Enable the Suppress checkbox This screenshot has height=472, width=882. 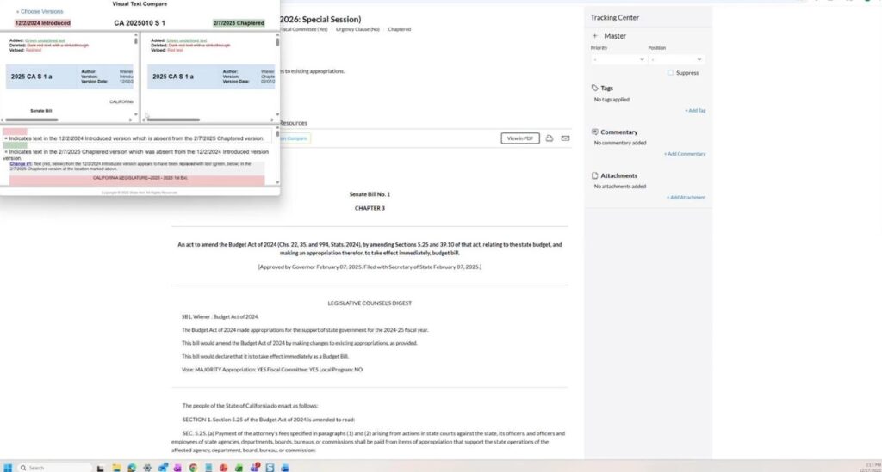[671, 73]
